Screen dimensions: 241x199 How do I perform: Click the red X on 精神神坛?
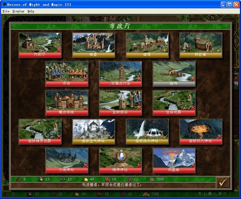(139, 166)
